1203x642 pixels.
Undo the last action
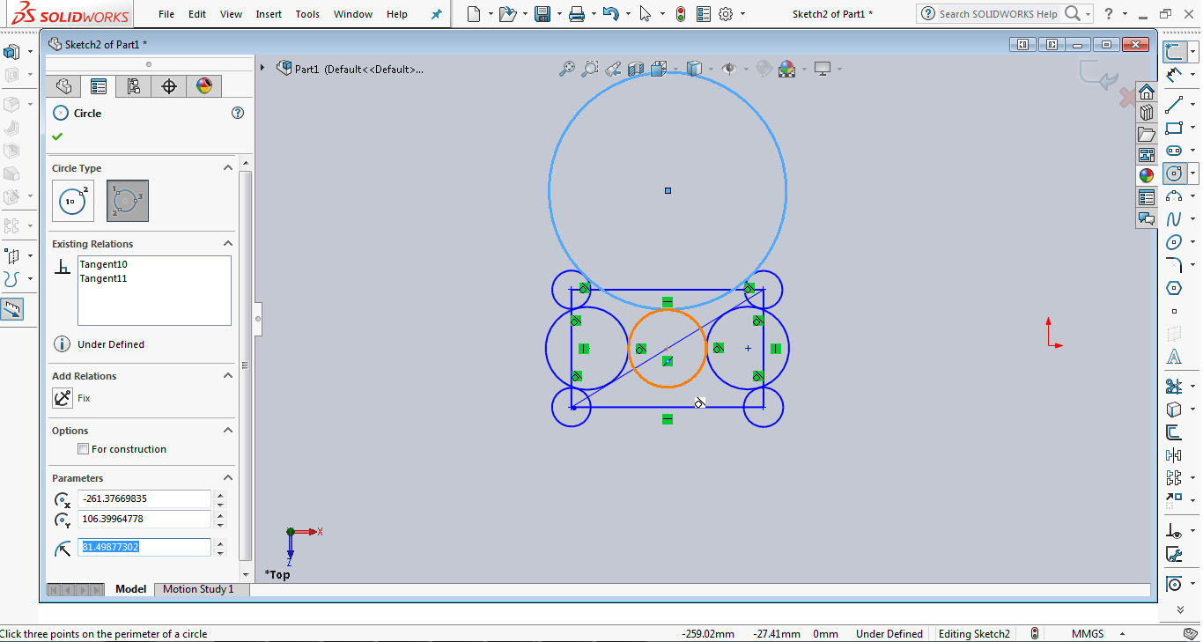click(x=610, y=14)
